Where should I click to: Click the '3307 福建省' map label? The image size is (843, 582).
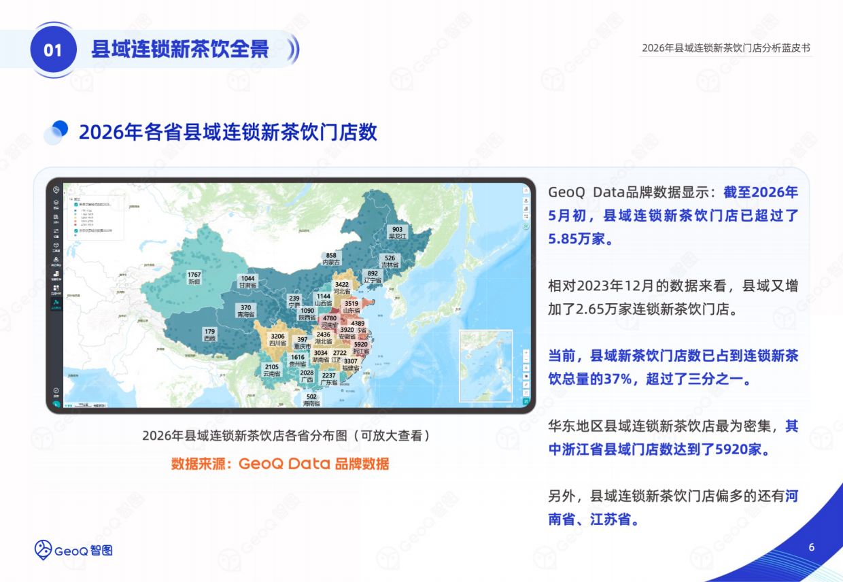click(x=351, y=364)
